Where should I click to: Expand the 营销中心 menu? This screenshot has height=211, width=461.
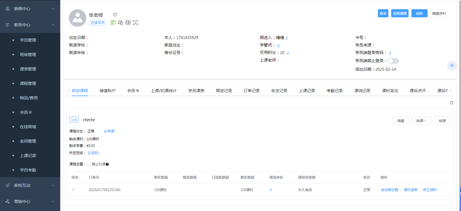pyautogui.click(x=30, y=201)
